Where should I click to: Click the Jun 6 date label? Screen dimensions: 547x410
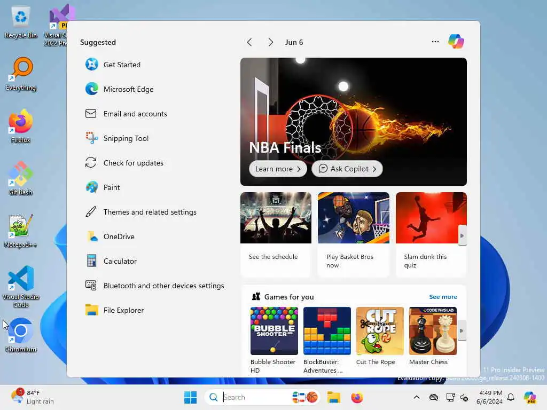click(294, 42)
